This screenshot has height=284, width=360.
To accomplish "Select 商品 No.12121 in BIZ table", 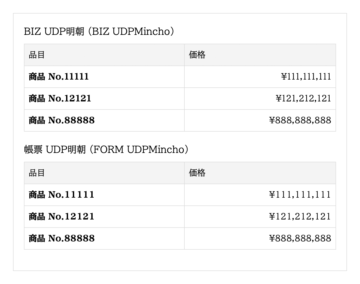I will coord(60,99).
